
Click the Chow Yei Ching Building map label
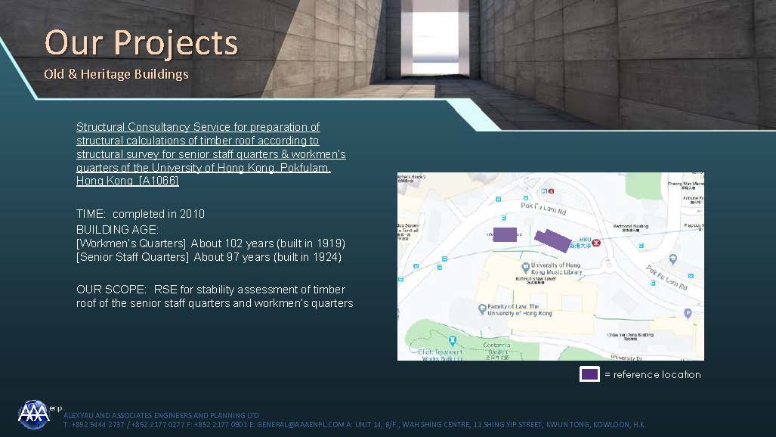[630, 335]
